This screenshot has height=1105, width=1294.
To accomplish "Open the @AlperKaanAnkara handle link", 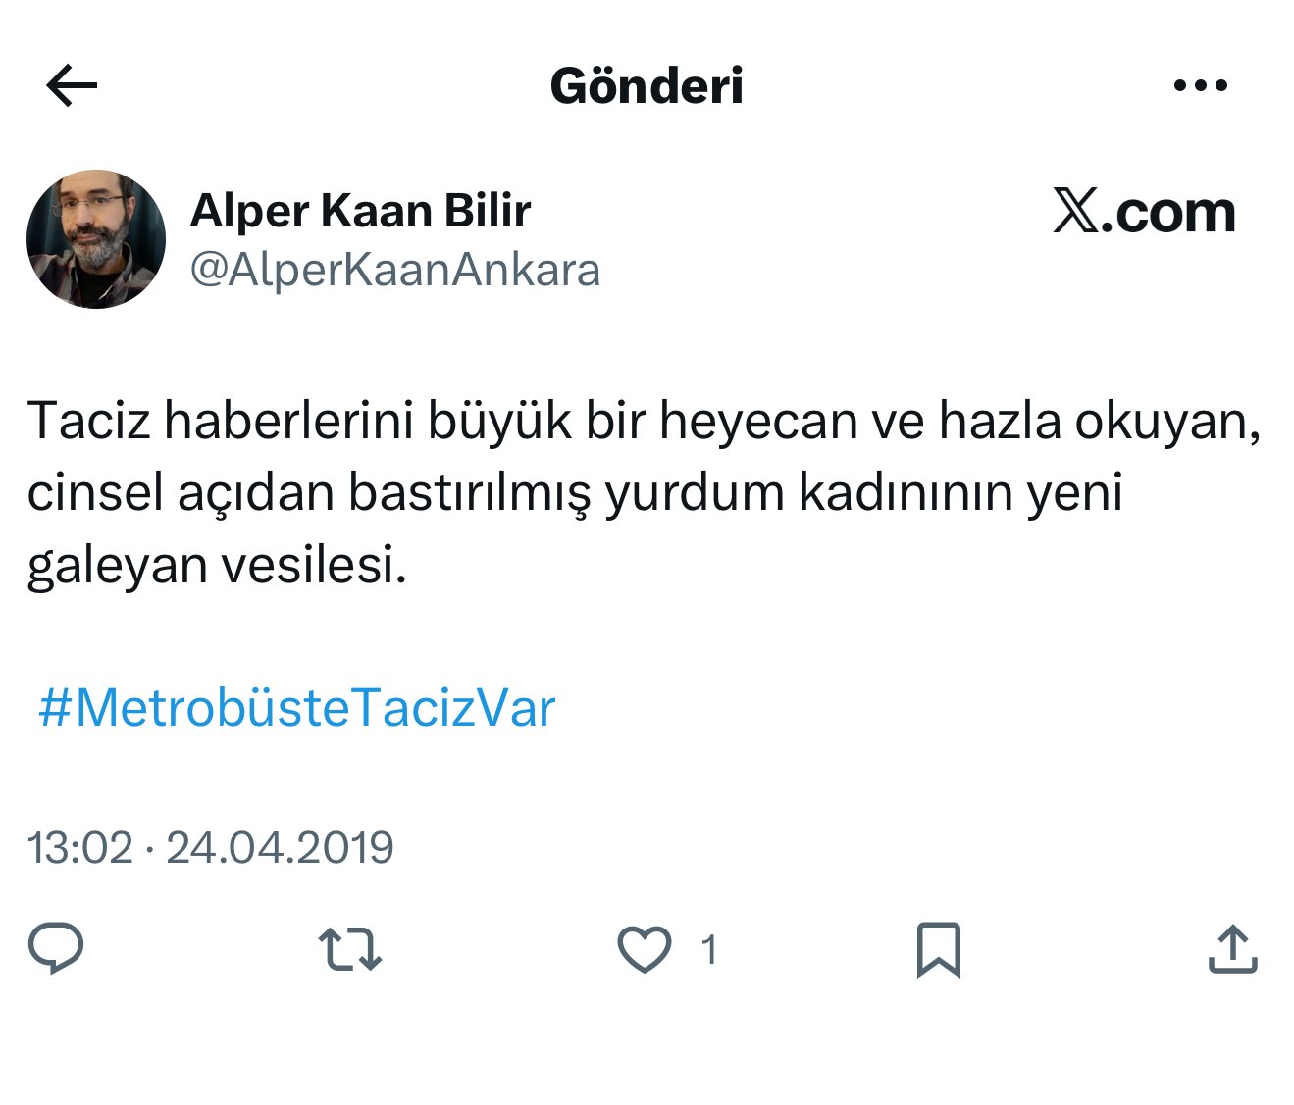I will [394, 270].
